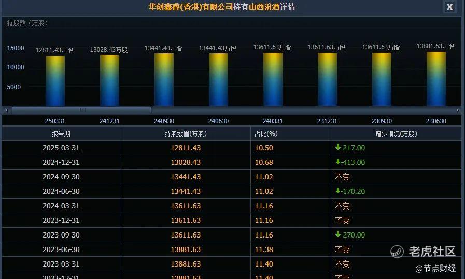465x279 pixels.
Task: Click the 13881.63 value in the 2023-06-30 row
Action: coord(186,249)
